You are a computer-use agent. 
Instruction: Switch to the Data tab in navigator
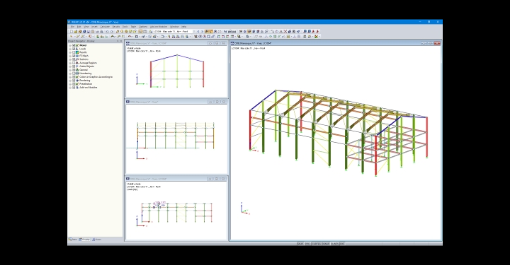73,240
